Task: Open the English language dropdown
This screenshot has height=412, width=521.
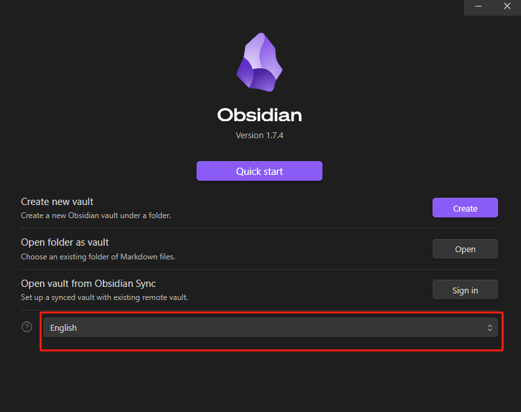Action: click(x=270, y=328)
